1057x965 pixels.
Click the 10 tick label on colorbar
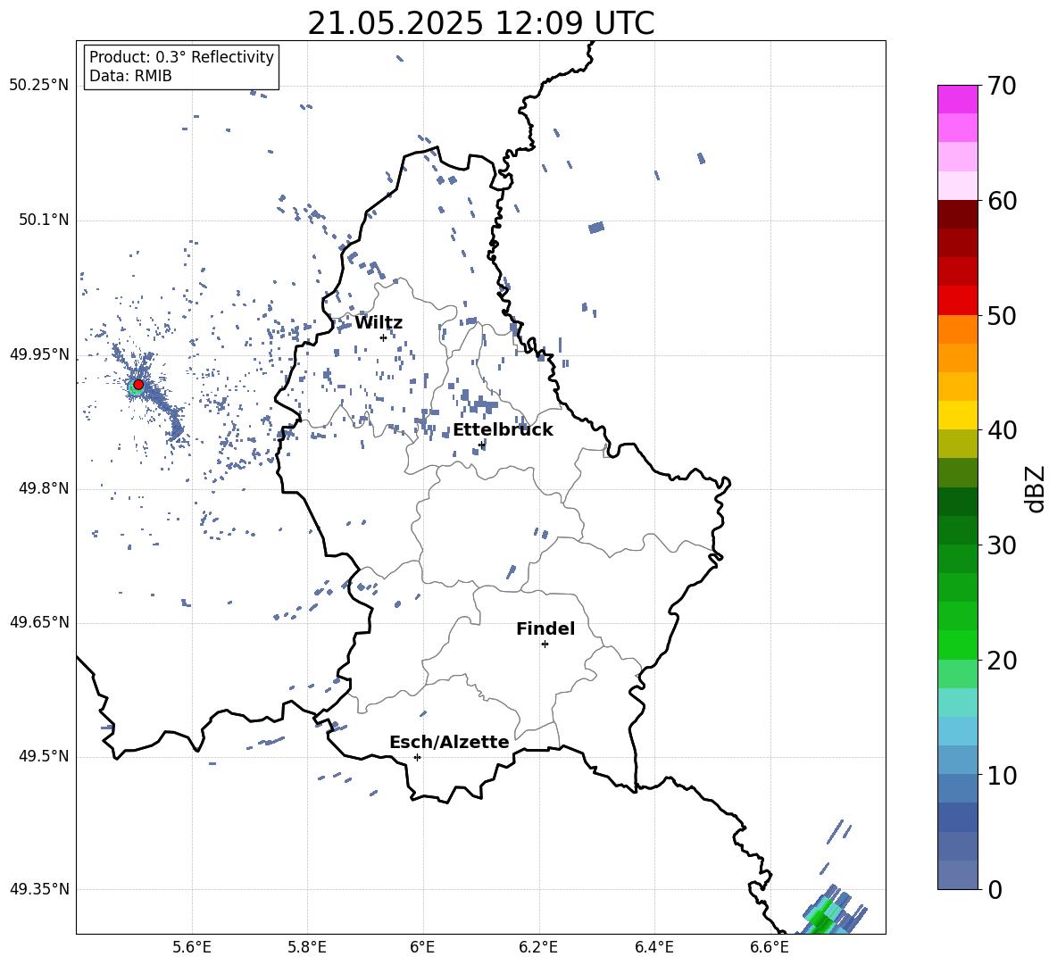[1002, 775]
